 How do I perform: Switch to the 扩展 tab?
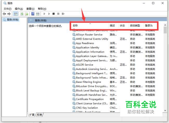[32, 115]
